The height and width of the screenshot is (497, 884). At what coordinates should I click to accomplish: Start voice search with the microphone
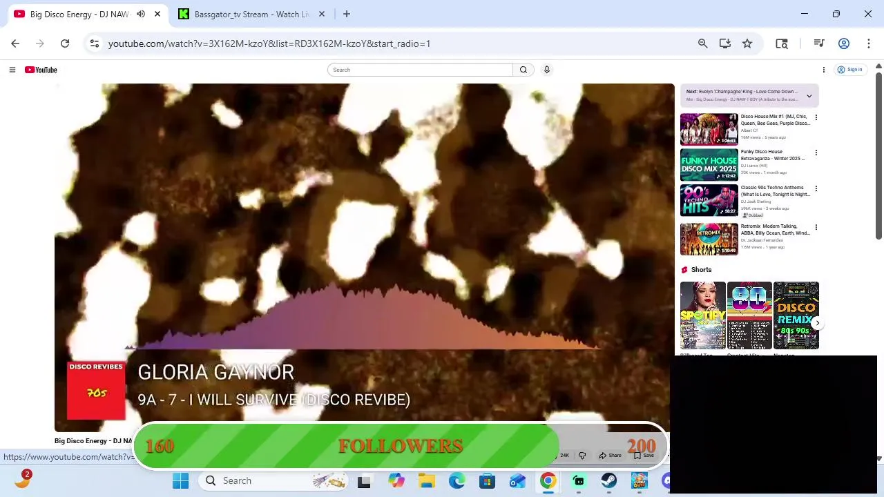(546, 70)
